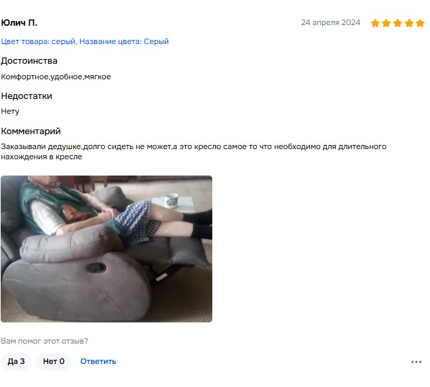Click the comment text about 'Заказывали дедушке'
The image size is (430, 387).
click(193, 152)
